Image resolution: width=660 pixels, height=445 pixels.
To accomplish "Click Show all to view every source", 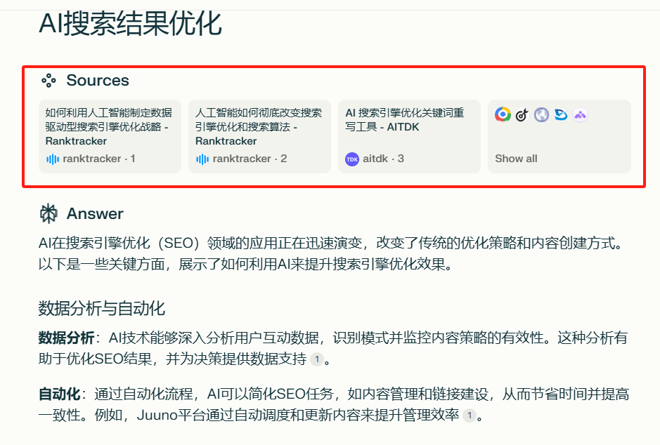I will pyautogui.click(x=516, y=159).
